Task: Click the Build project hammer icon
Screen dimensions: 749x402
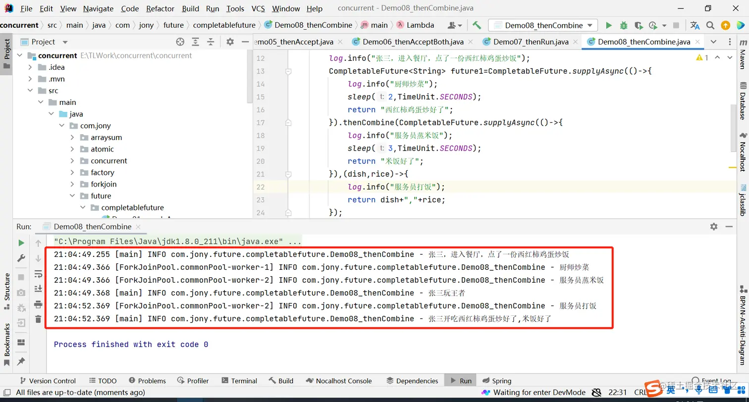Action: coord(477,25)
